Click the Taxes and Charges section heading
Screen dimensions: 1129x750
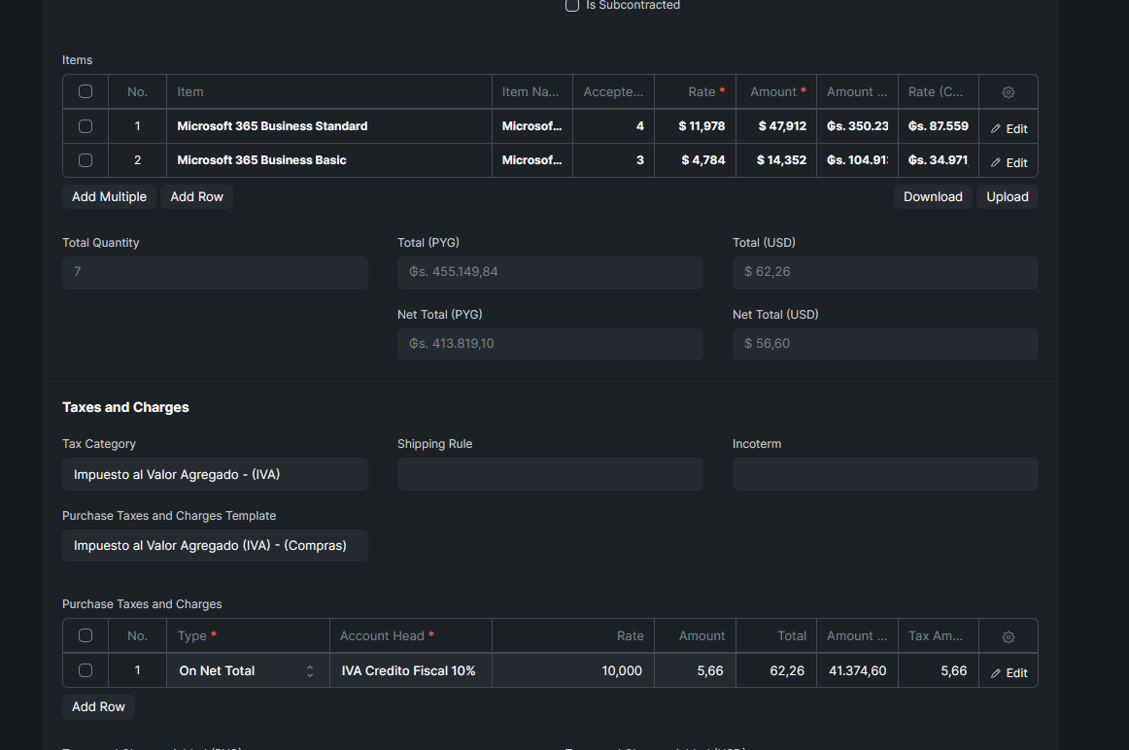(x=126, y=407)
